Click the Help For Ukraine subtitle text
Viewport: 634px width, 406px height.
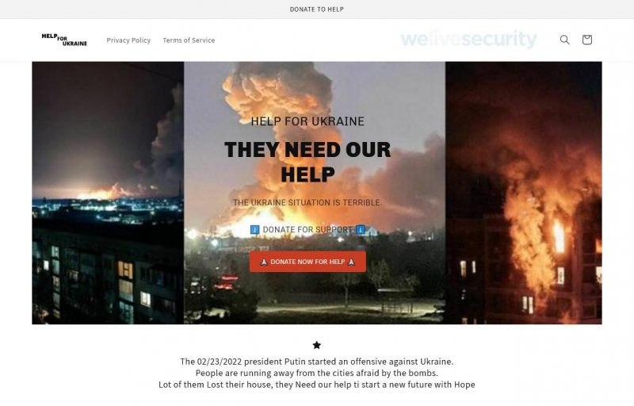point(307,121)
